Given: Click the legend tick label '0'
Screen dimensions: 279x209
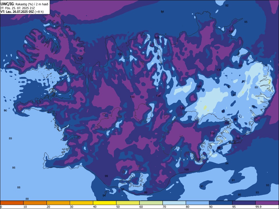Looking at the screenshot, I should click(x=1, y=207).
